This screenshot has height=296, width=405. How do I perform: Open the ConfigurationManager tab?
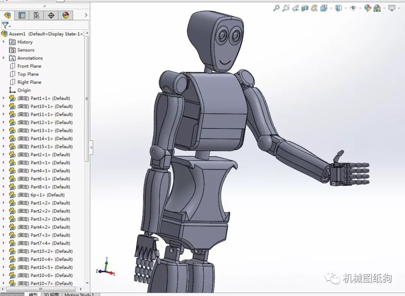(x=36, y=15)
